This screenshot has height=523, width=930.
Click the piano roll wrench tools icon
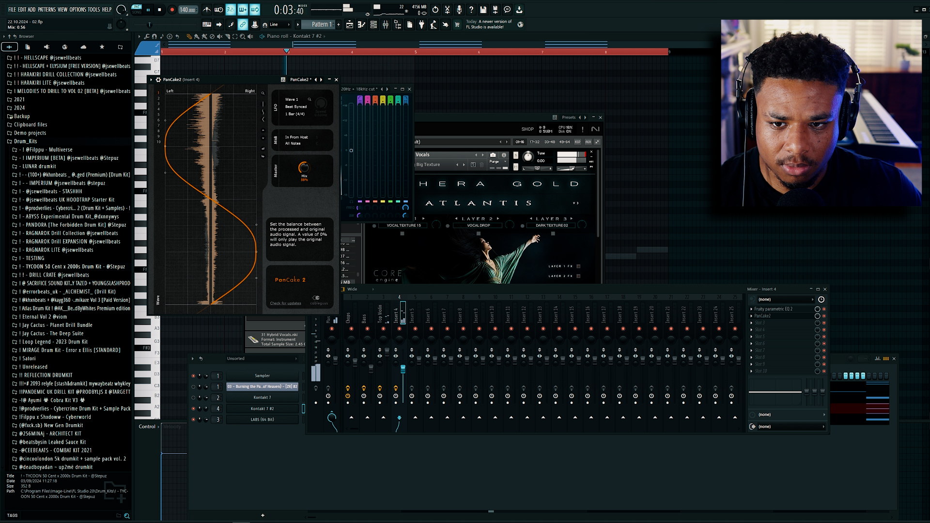(147, 36)
